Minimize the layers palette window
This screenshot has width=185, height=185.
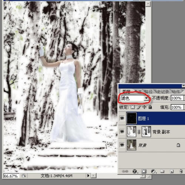pos(184,86)
